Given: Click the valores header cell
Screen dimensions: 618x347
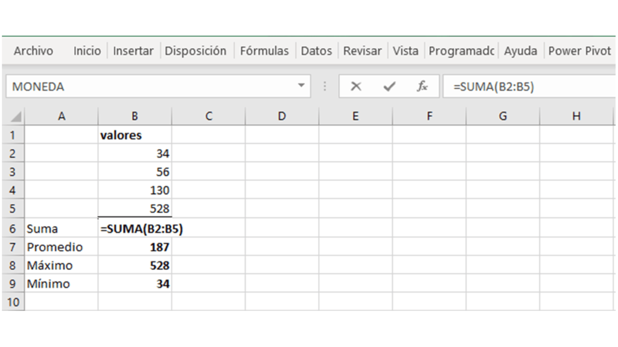Looking at the screenshot, I should (135, 135).
